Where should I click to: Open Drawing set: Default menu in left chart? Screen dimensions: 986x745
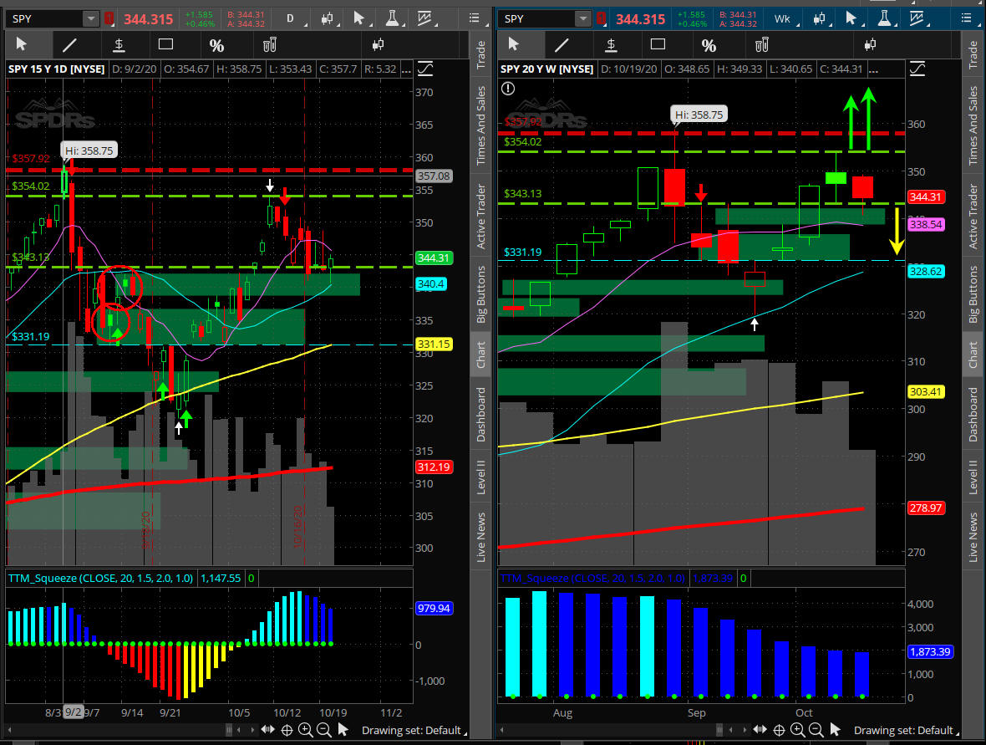[414, 730]
